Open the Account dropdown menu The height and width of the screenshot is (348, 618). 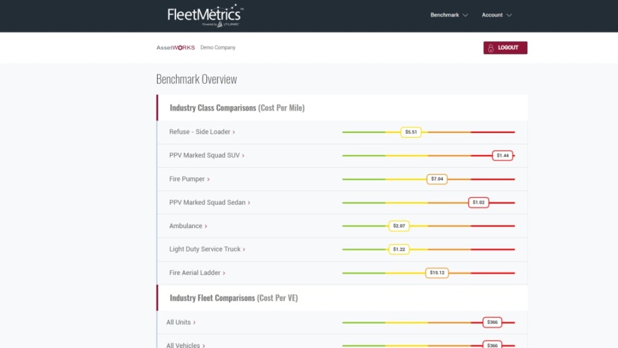[496, 15]
